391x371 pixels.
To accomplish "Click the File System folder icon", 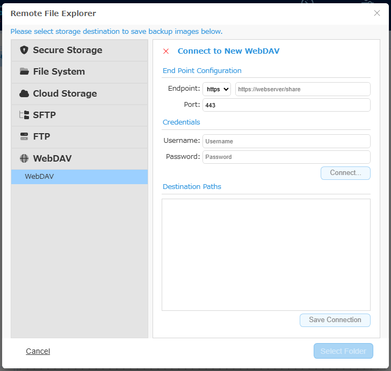I will pos(24,71).
